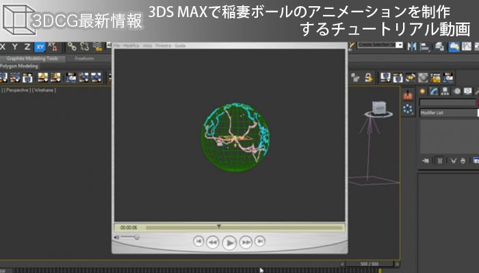Viewport: 479px width, 273px height.
Task: Switch to the Freeform ribbon tab
Action: click(x=84, y=58)
